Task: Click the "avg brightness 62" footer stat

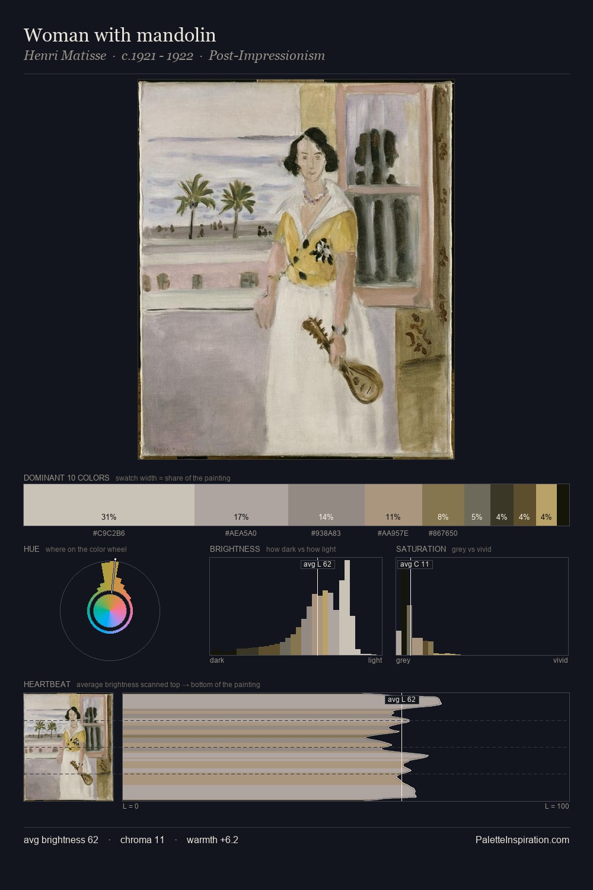Action: [x=61, y=840]
